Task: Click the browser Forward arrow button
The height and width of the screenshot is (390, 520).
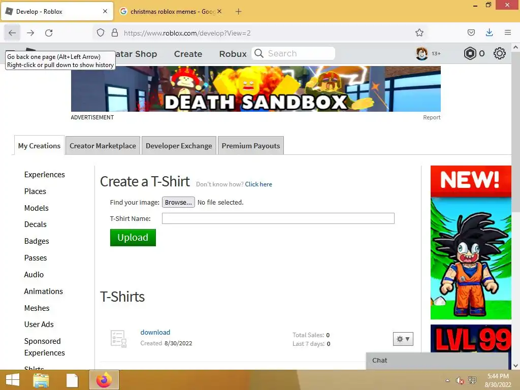Action: click(30, 33)
